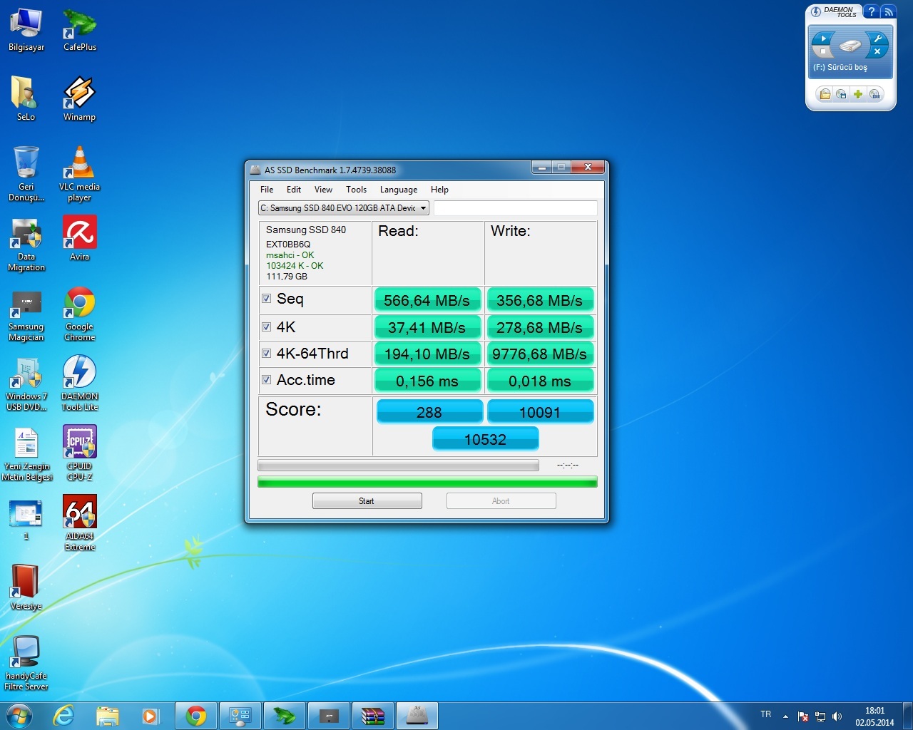The width and height of the screenshot is (913, 730).
Task: Click the DAEMON Tools gadget stop/unmount button
Action: pos(823,52)
